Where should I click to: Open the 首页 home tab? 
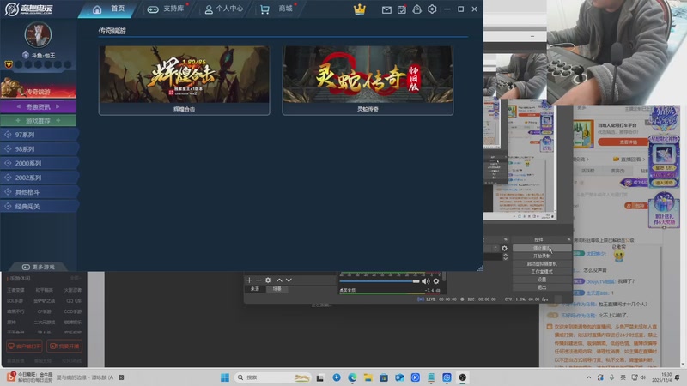[x=109, y=9]
